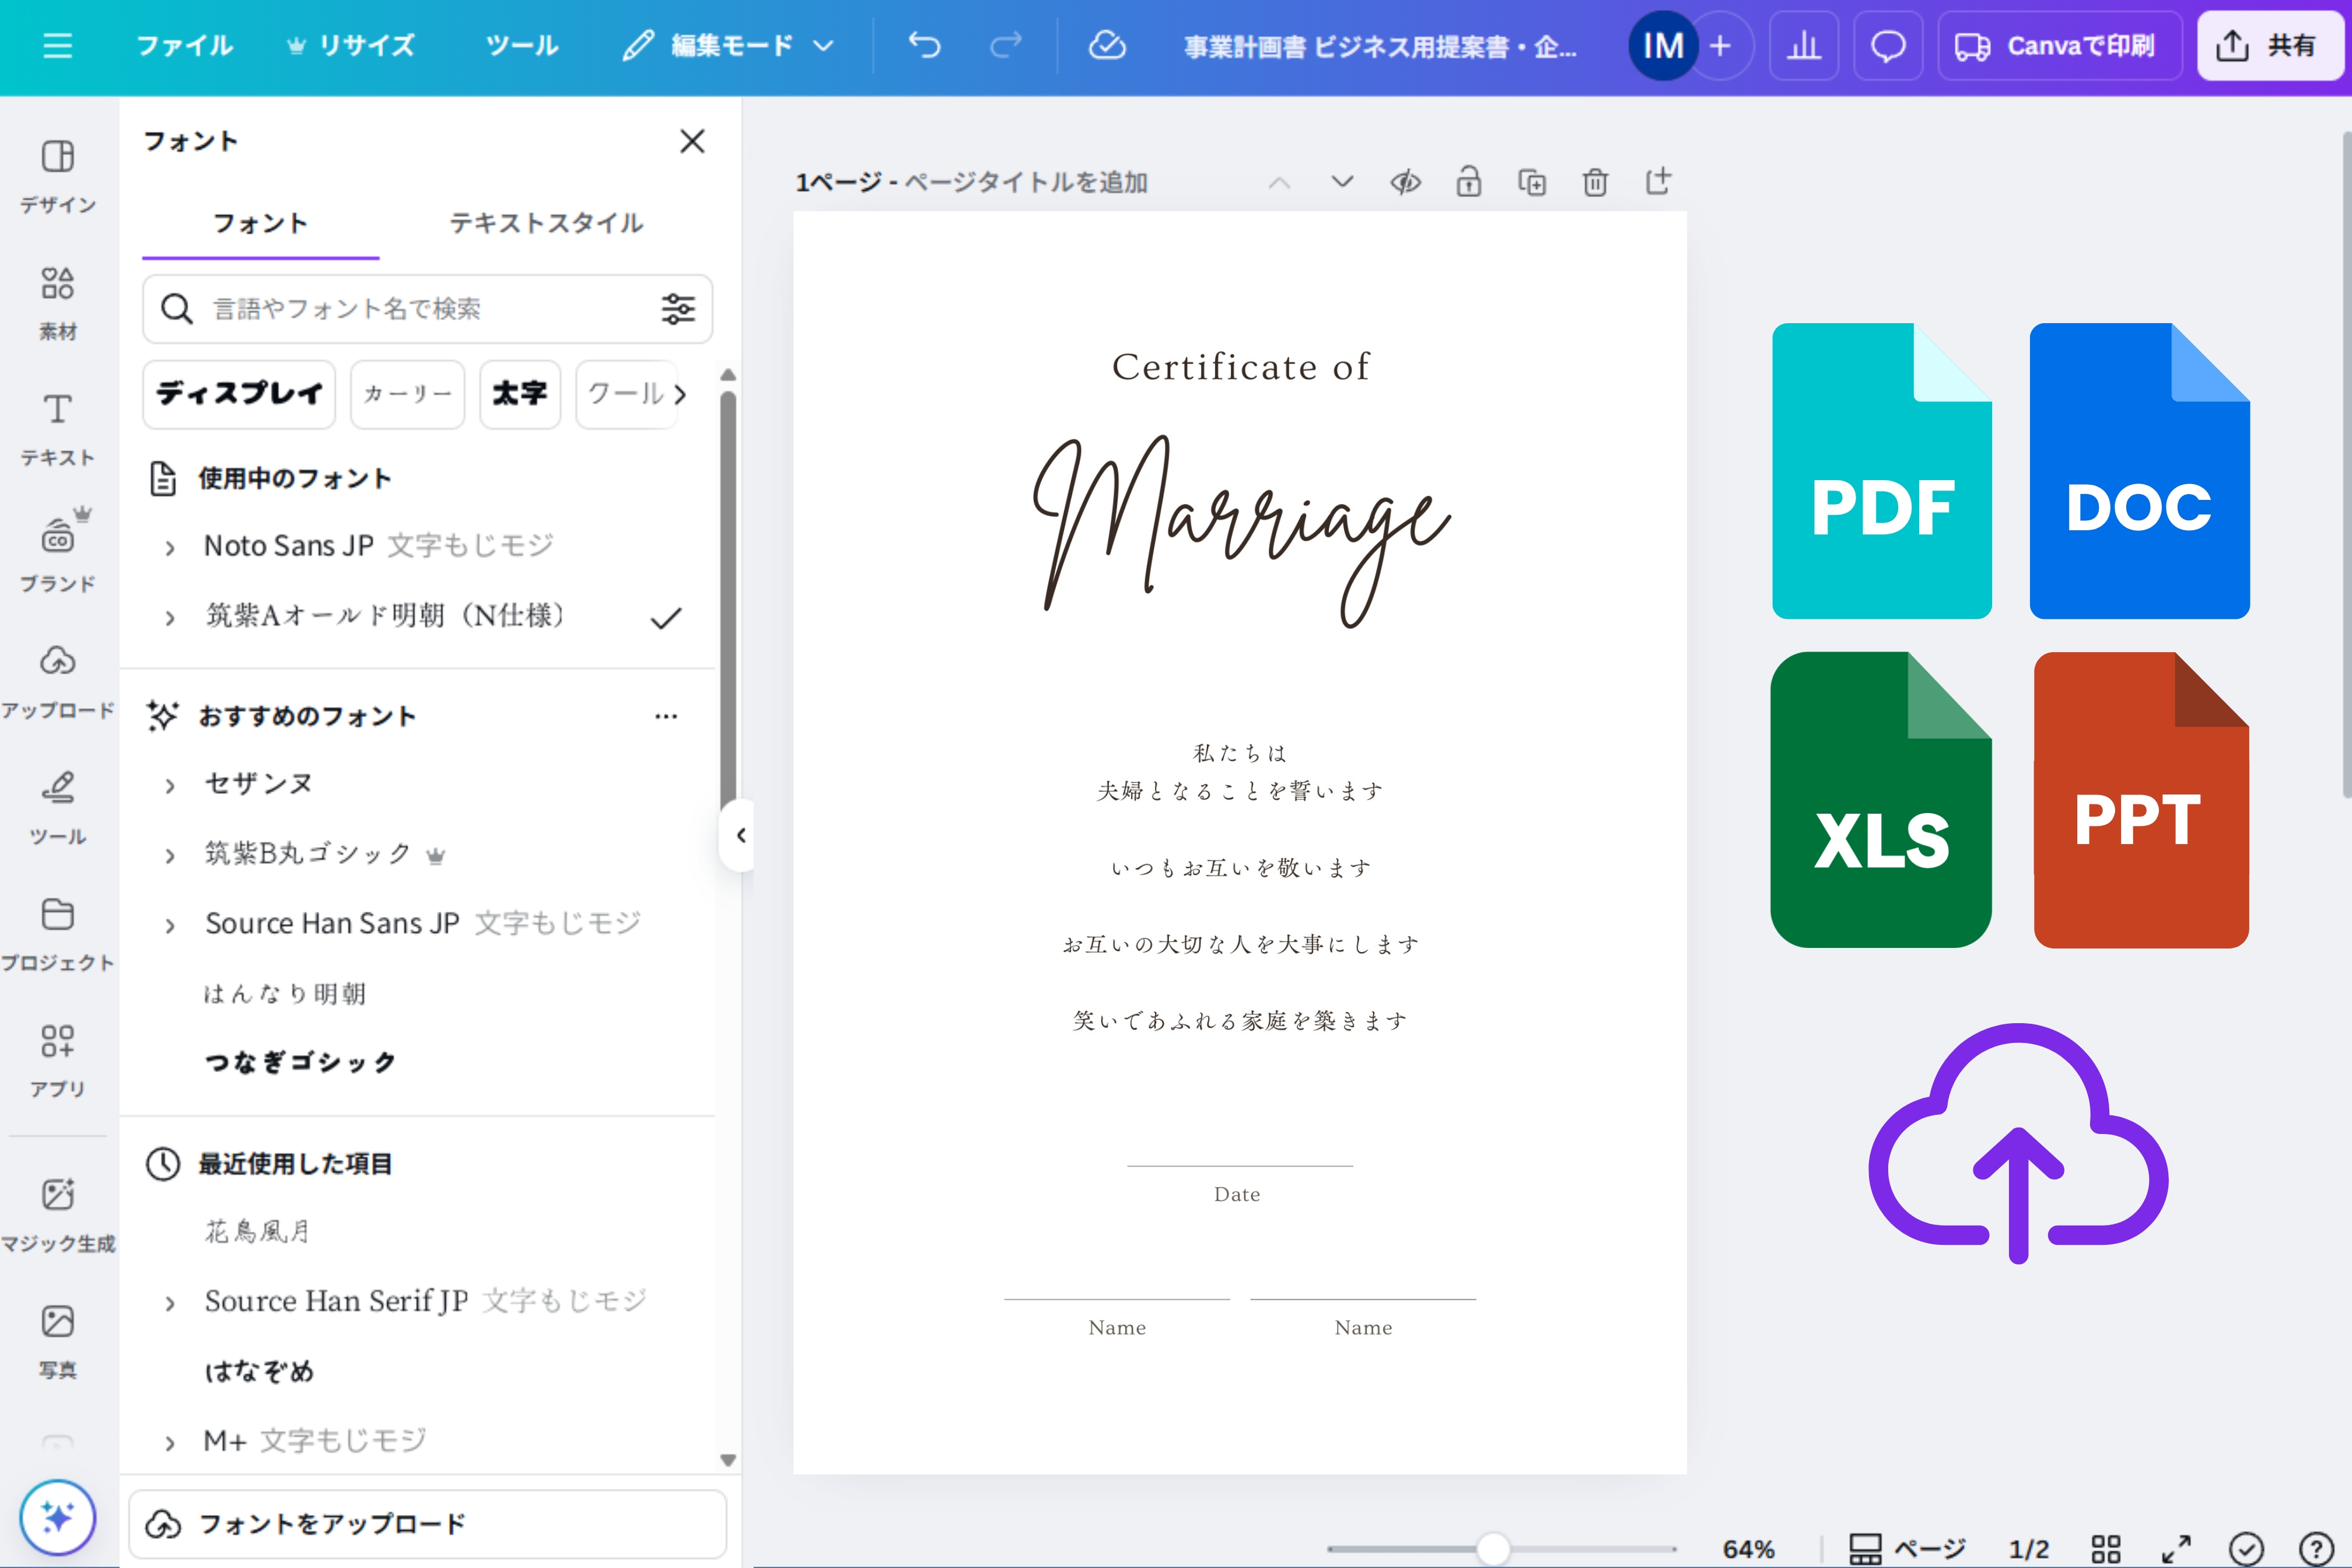The width and height of the screenshot is (2352, 1568).
Task: Apply the はんなり明朝 font
Action: pos(285,994)
